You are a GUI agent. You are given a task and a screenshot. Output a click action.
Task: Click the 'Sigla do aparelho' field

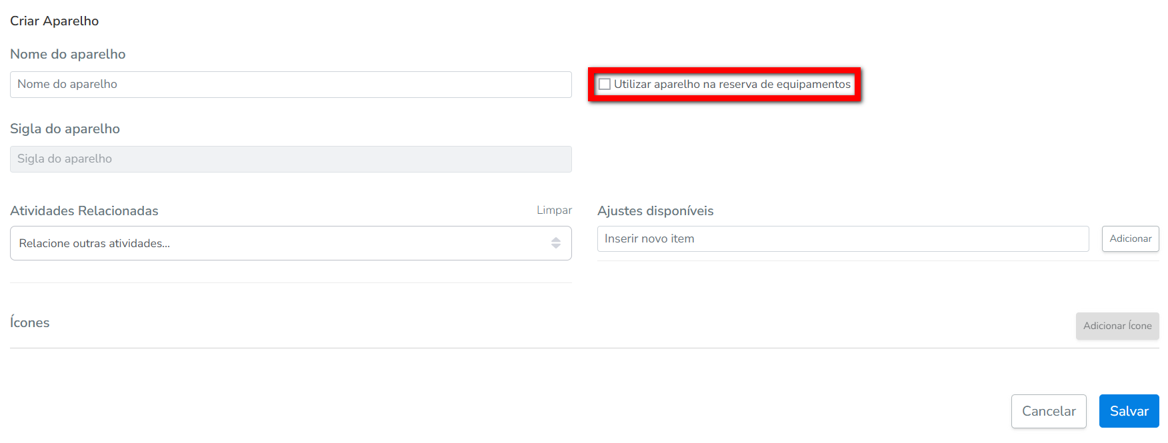pyautogui.click(x=291, y=159)
